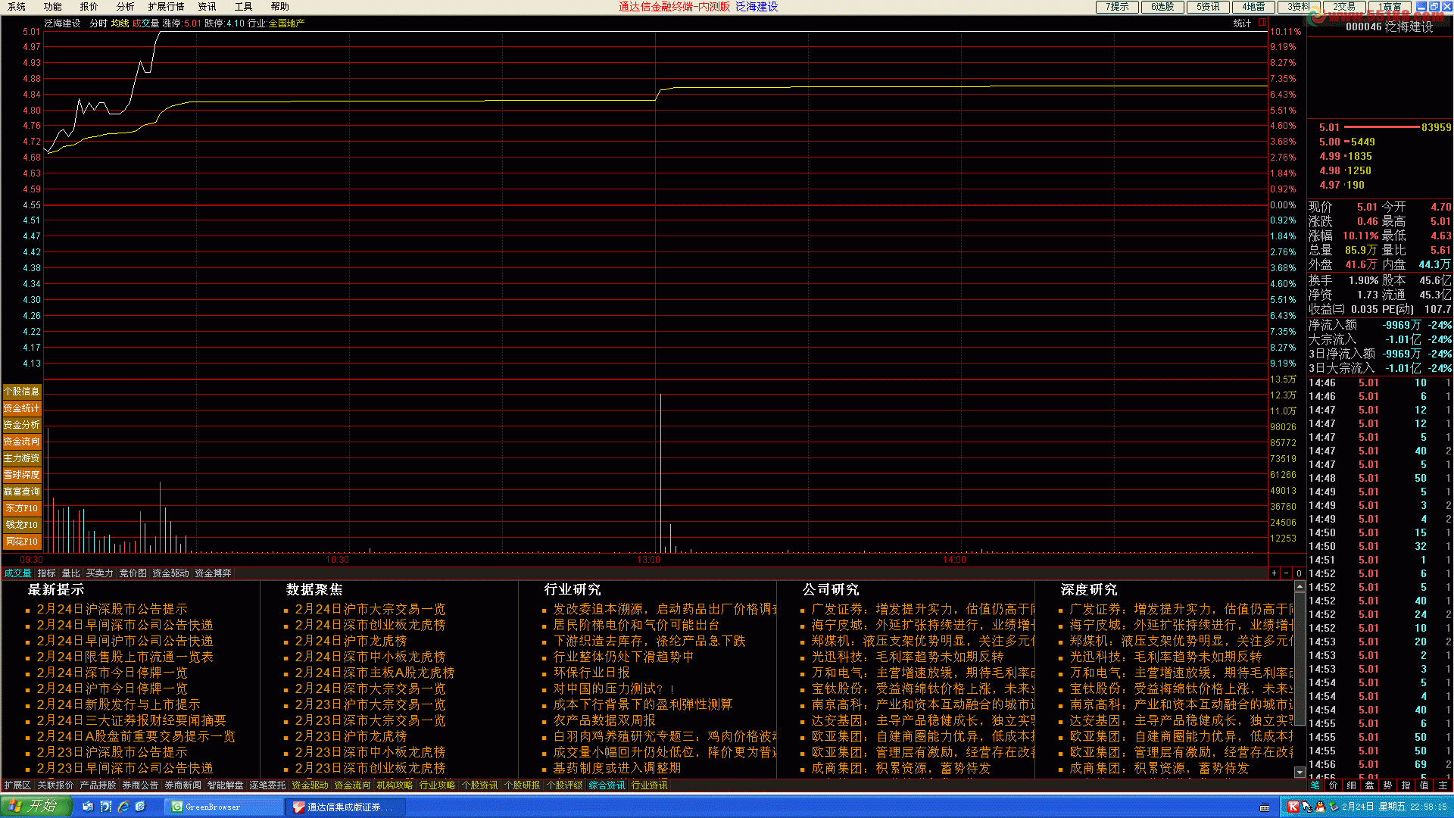Switch to 竞价图 indicator tab
This screenshot has height=818, width=1454.
coord(133,573)
